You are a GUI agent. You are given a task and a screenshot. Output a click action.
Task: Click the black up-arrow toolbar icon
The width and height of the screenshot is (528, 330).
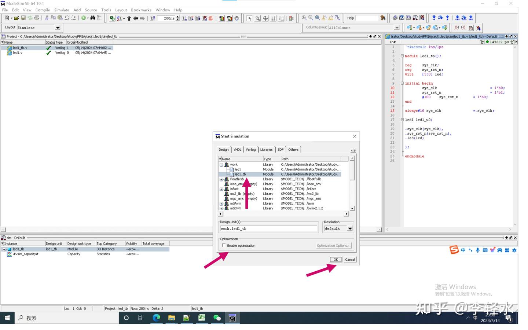(129, 18)
